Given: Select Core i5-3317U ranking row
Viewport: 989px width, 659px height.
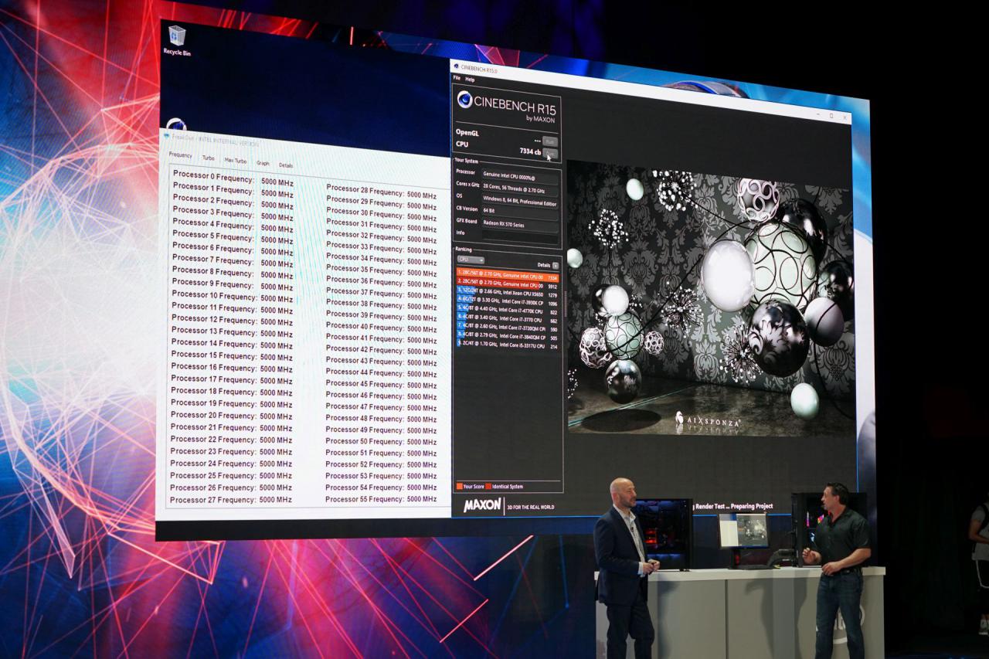Looking at the screenshot, I should click(507, 345).
